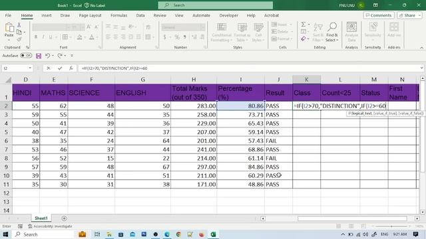This screenshot has height=239, width=426.
Task: Collapse the ribbon with the chevron
Action: tap(421, 48)
